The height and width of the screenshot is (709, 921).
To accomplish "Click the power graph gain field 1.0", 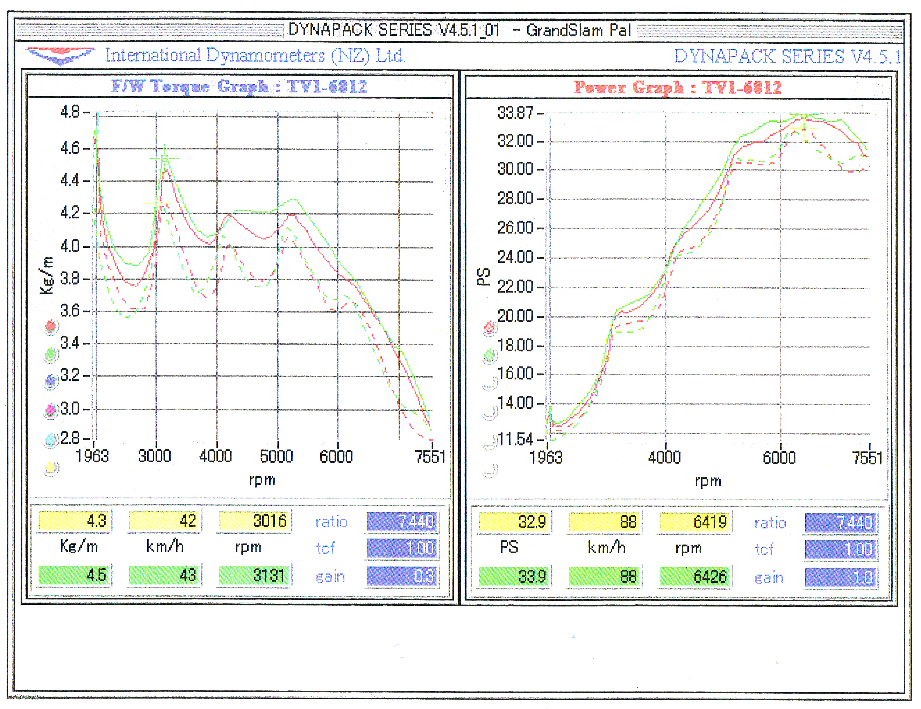I will click(x=841, y=577).
